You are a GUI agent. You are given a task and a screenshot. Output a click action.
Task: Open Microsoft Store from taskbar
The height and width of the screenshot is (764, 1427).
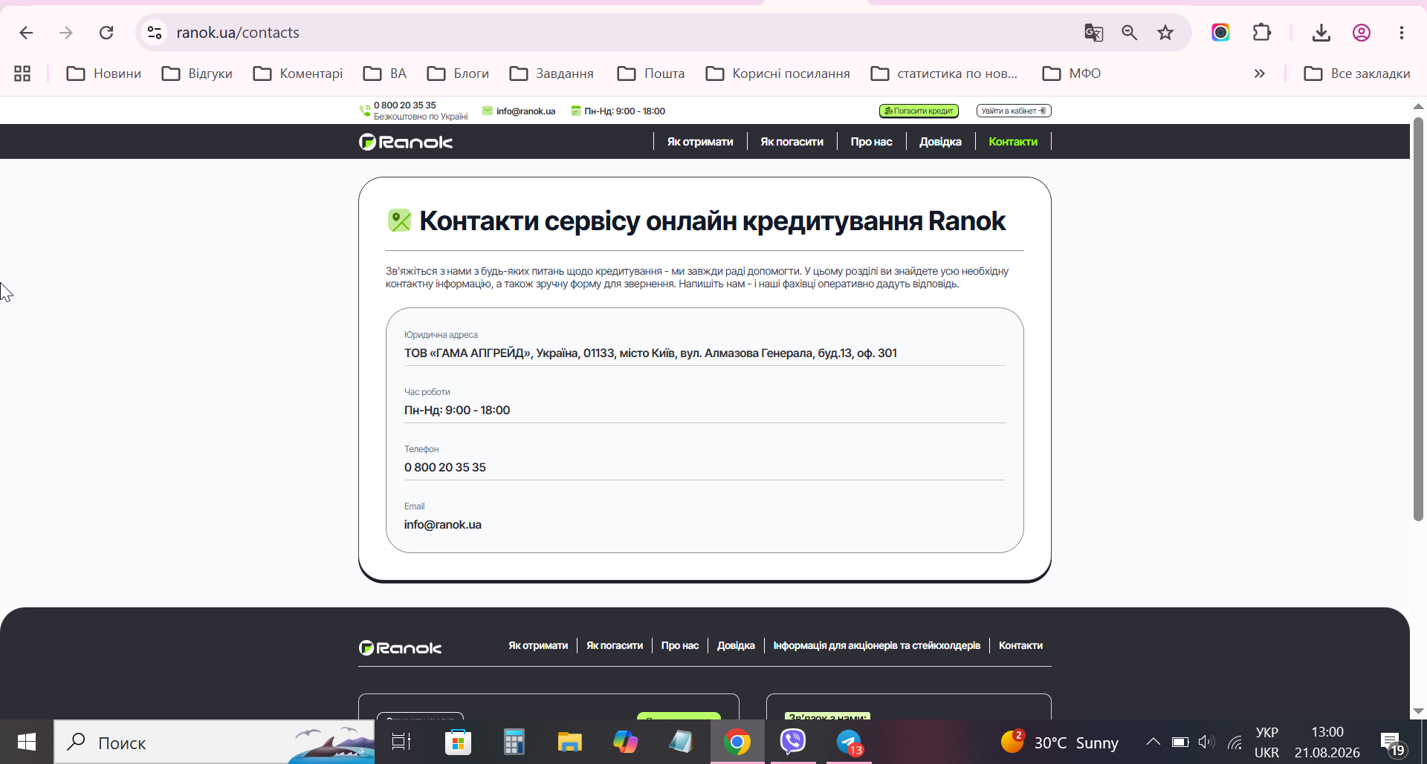click(458, 742)
